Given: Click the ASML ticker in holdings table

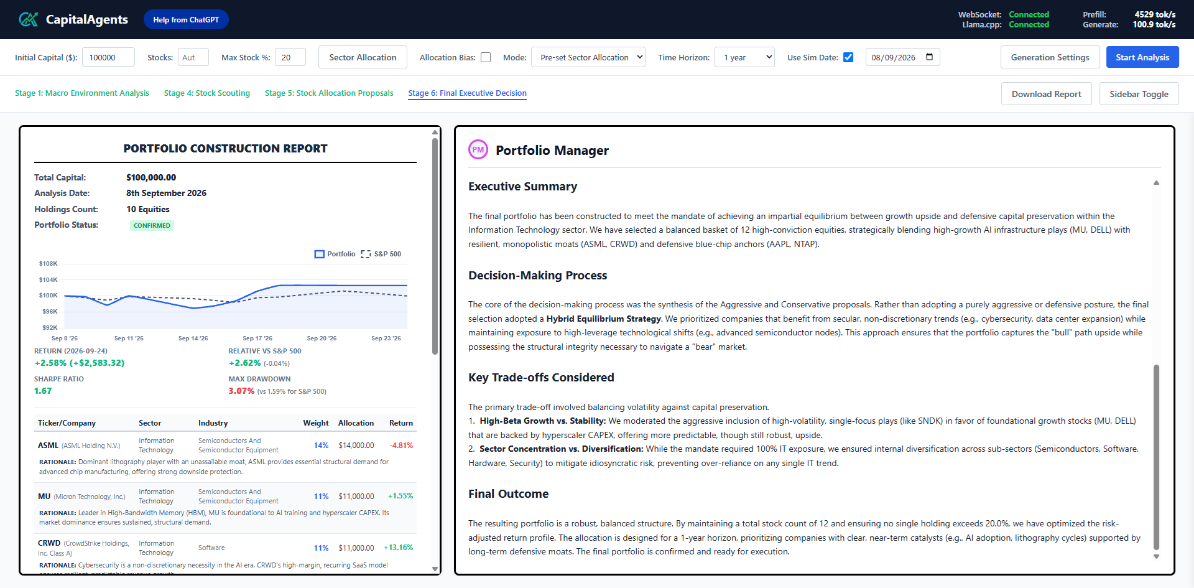Looking at the screenshot, I should coord(48,446).
